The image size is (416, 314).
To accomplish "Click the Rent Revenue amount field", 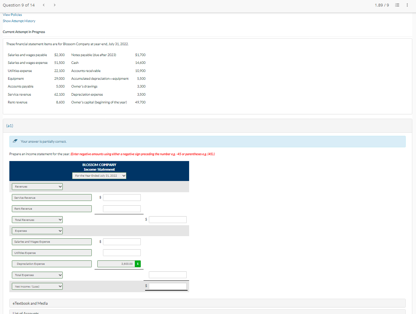I will [x=122, y=209].
